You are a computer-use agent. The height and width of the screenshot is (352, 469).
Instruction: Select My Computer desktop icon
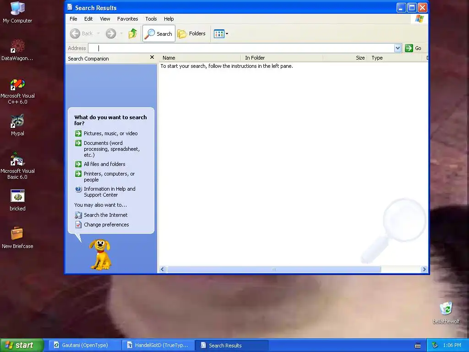pyautogui.click(x=17, y=12)
